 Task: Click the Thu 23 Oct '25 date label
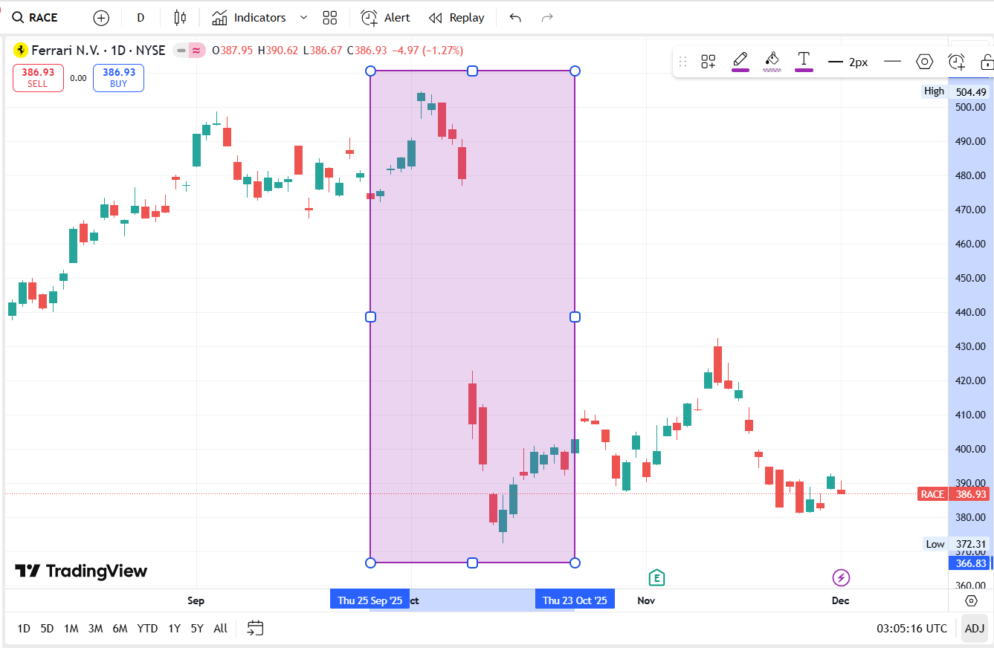coord(575,600)
